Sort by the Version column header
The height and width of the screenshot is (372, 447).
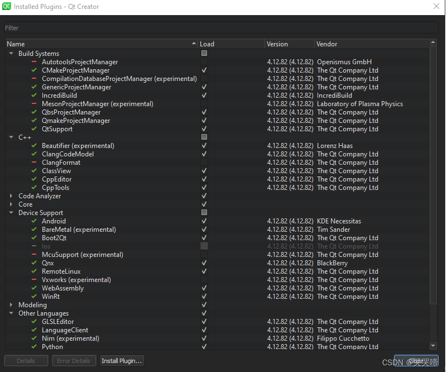click(x=290, y=44)
